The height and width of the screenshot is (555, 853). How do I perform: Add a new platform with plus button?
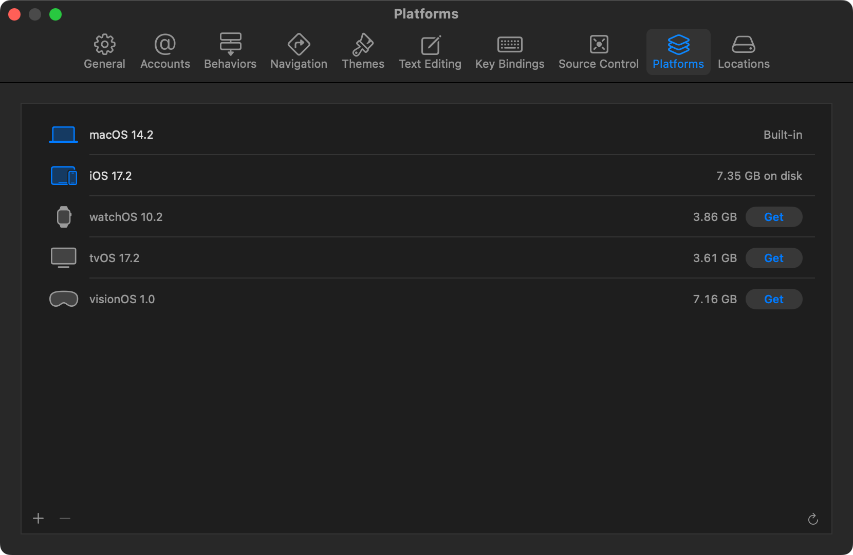(38, 519)
